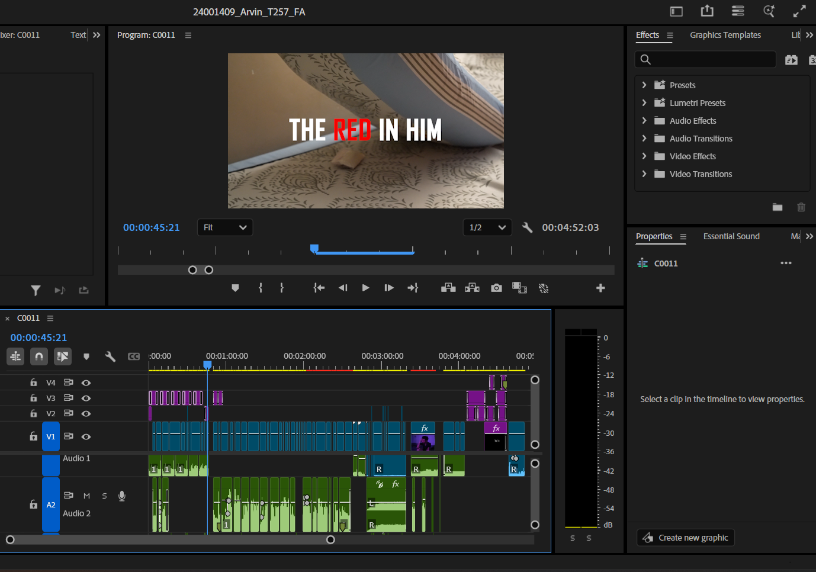Expand the Lumetri Presets folder

point(644,103)
